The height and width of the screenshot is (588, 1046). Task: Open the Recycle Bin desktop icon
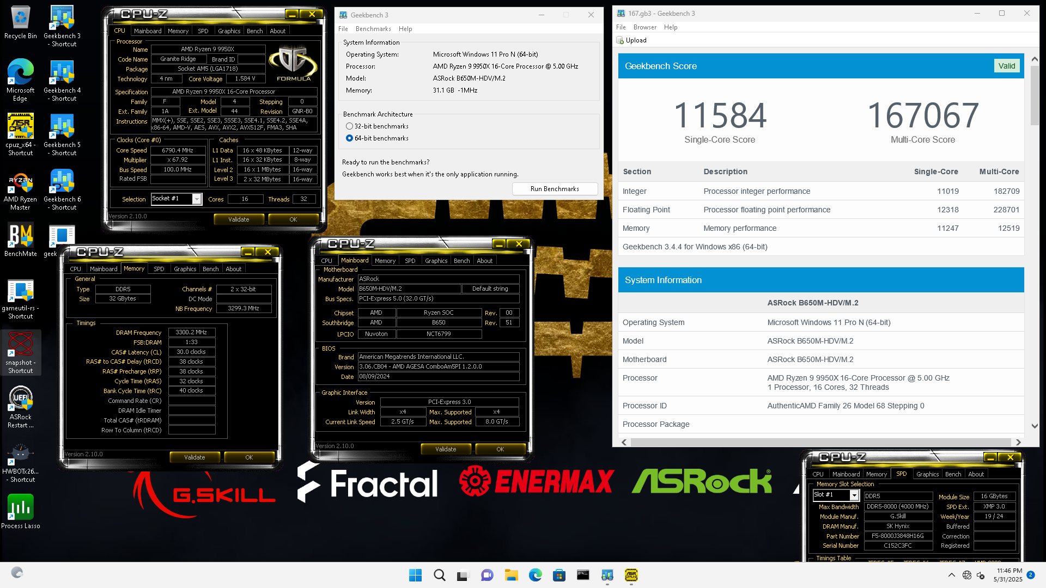(x=21, y=23)
